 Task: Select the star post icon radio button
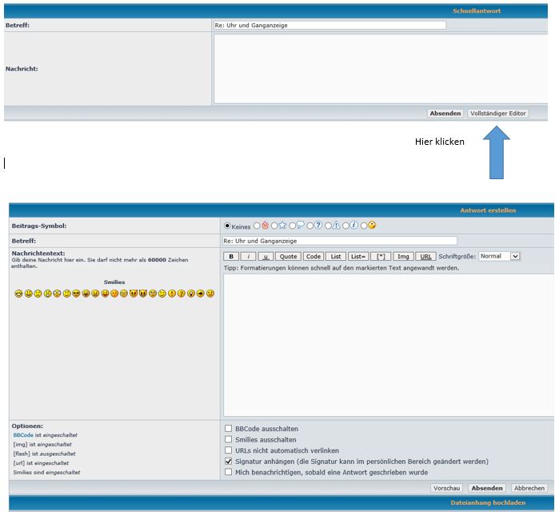(x=274, y=226)
